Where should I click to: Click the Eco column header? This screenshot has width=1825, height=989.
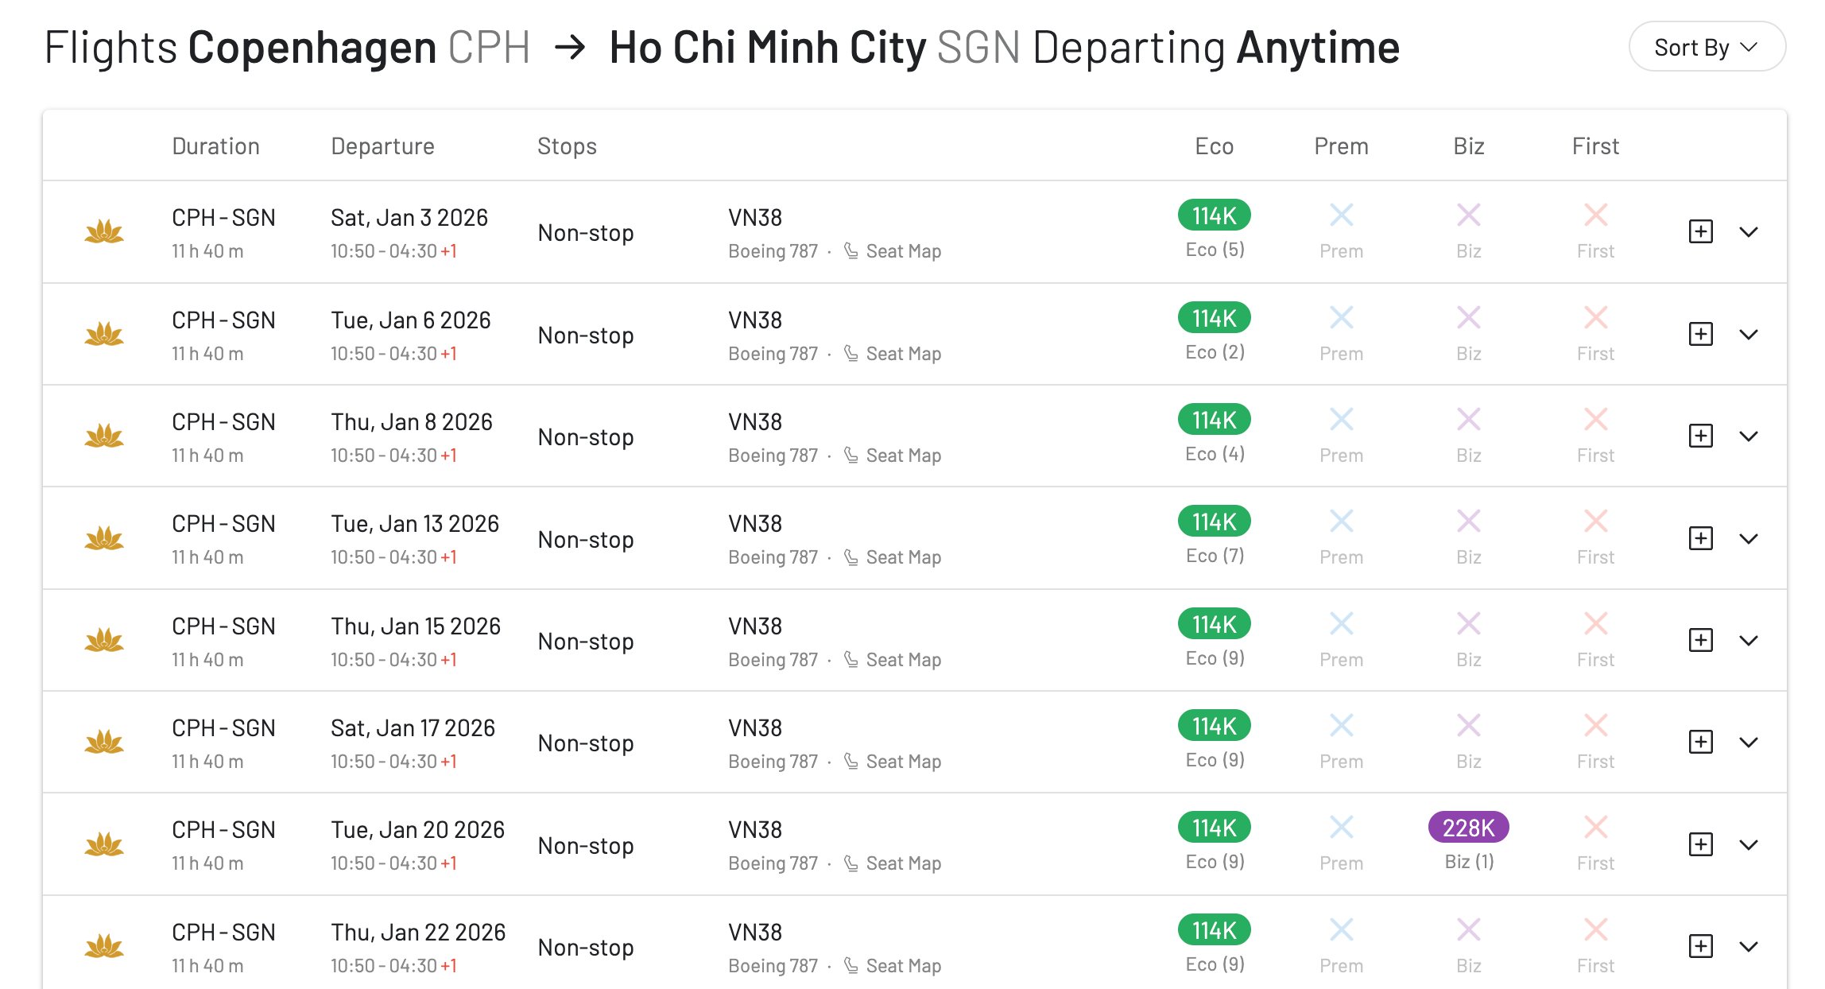(x=1214, y=146)
